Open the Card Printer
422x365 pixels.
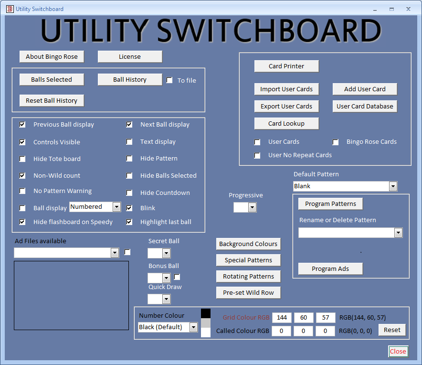pyautogui.click(x=286, y=66)
